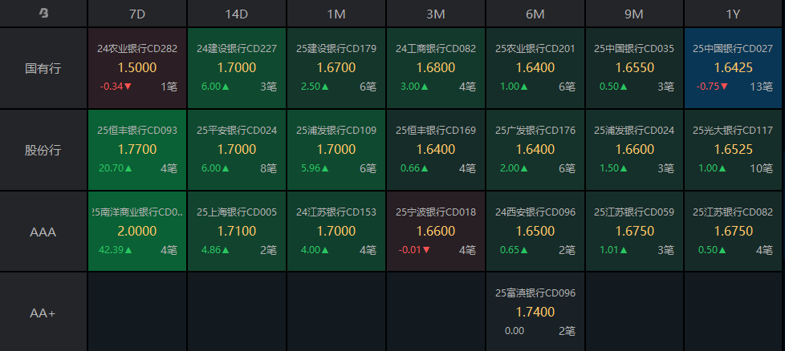Open 25中国银行CD027 highlighted blue cell
The image size is (785, 351).
(x=734, y=68)
